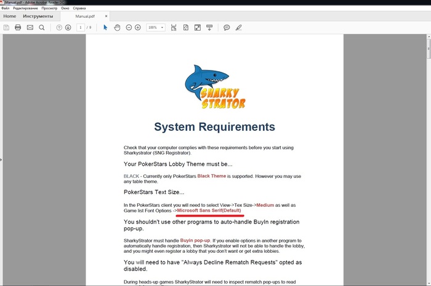Zoom in with plus icon

click(138, 28)
